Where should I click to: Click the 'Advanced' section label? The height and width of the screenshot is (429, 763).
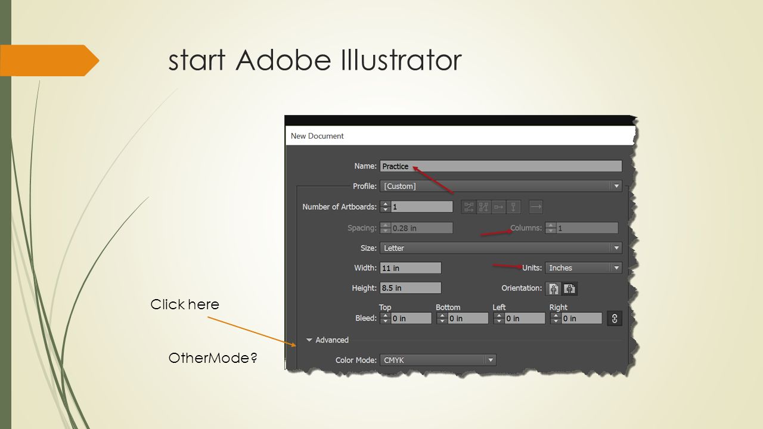click(332, 340)
